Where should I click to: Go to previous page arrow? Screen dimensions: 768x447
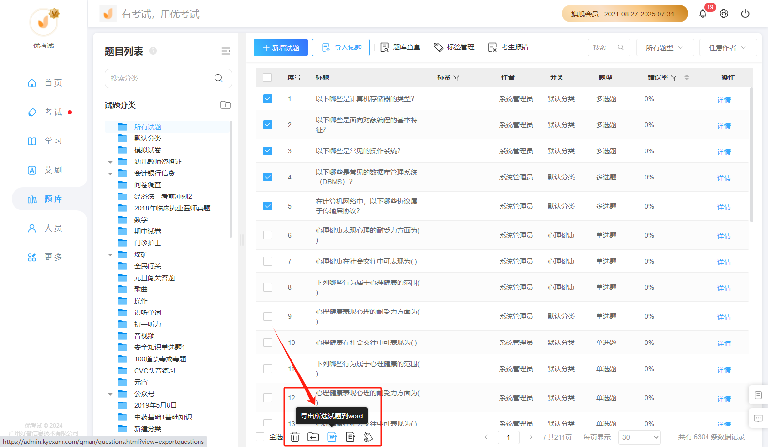pos(486,437)
